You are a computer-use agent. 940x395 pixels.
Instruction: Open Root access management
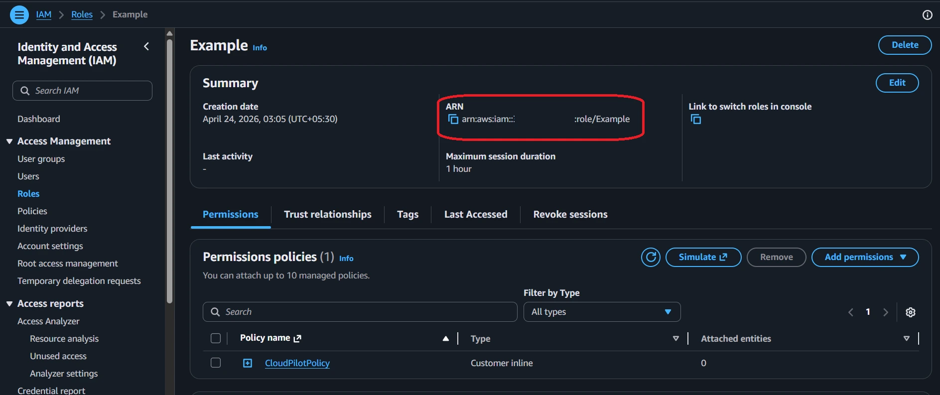(68, 263)
